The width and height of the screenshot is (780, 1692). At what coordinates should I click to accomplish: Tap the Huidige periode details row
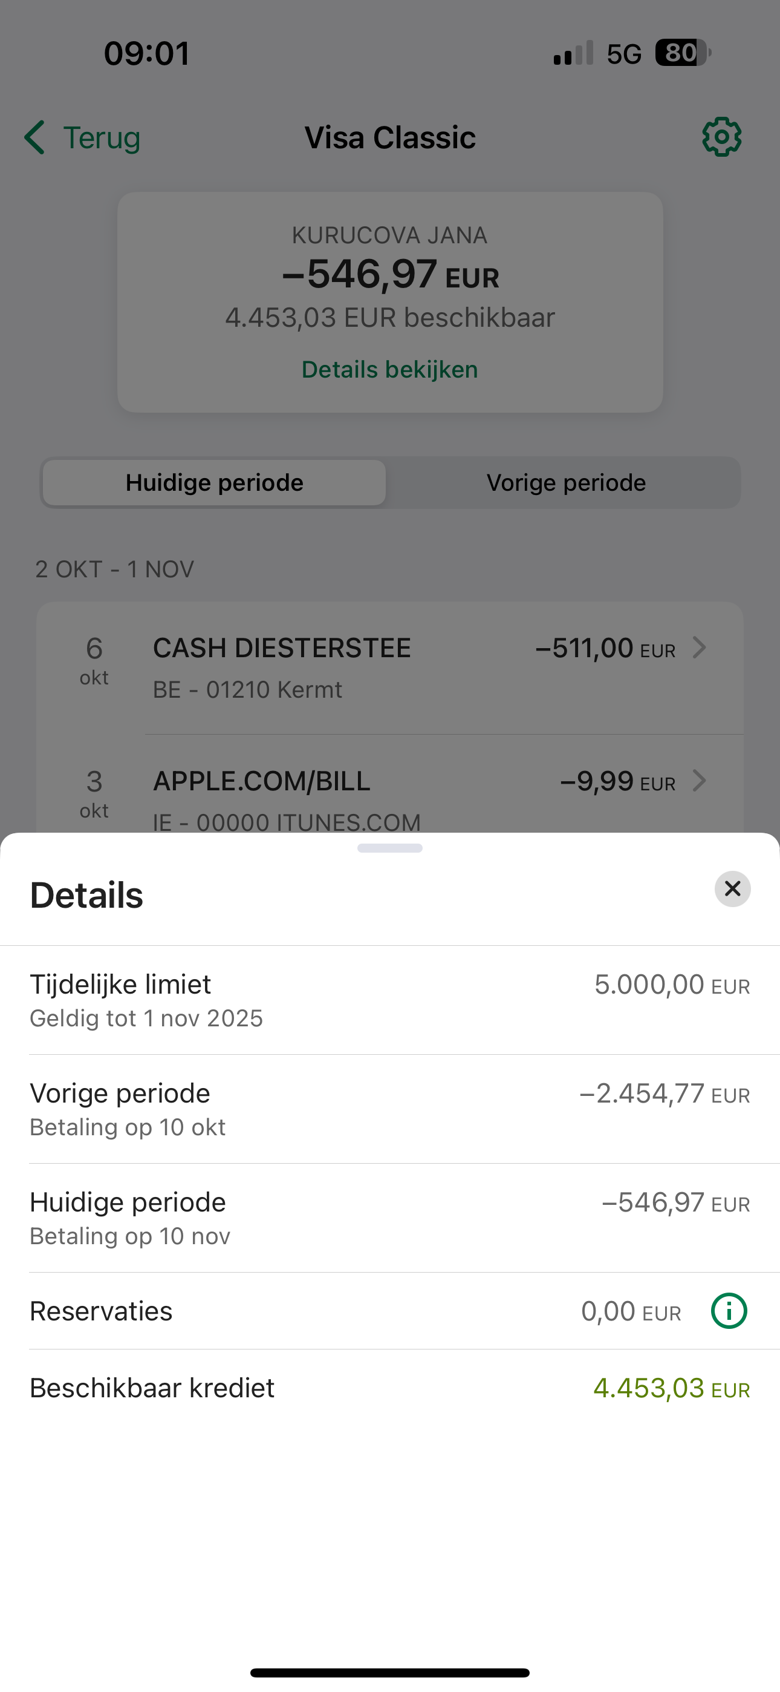click(x=389, y=1218)
